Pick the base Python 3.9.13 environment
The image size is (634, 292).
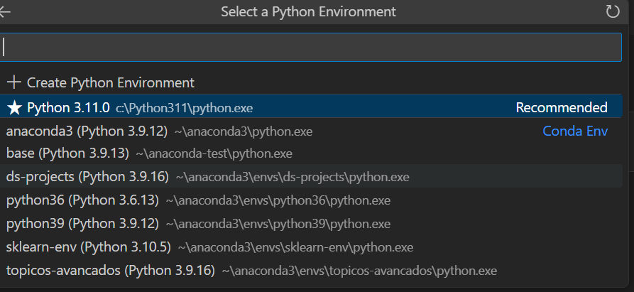pos(67,153)
